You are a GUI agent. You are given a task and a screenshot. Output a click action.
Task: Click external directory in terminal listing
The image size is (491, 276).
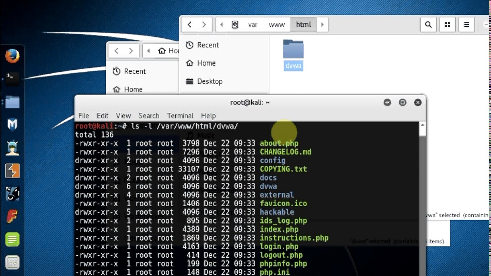[277, 195]
